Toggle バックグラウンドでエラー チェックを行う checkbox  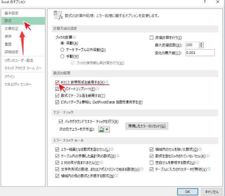point(61,122)
